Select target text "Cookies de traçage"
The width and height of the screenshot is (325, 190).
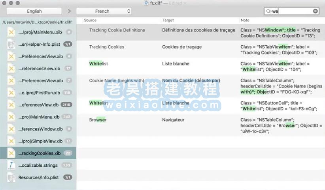click(182, 47)
